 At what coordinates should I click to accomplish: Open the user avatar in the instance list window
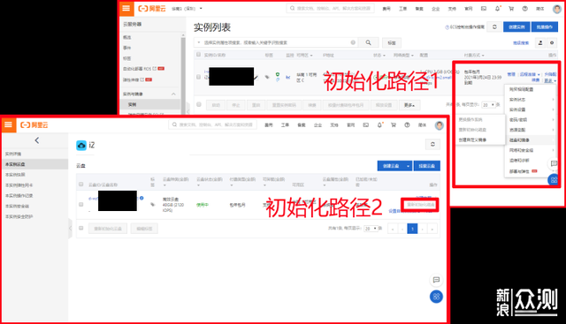tap(557, 9)
